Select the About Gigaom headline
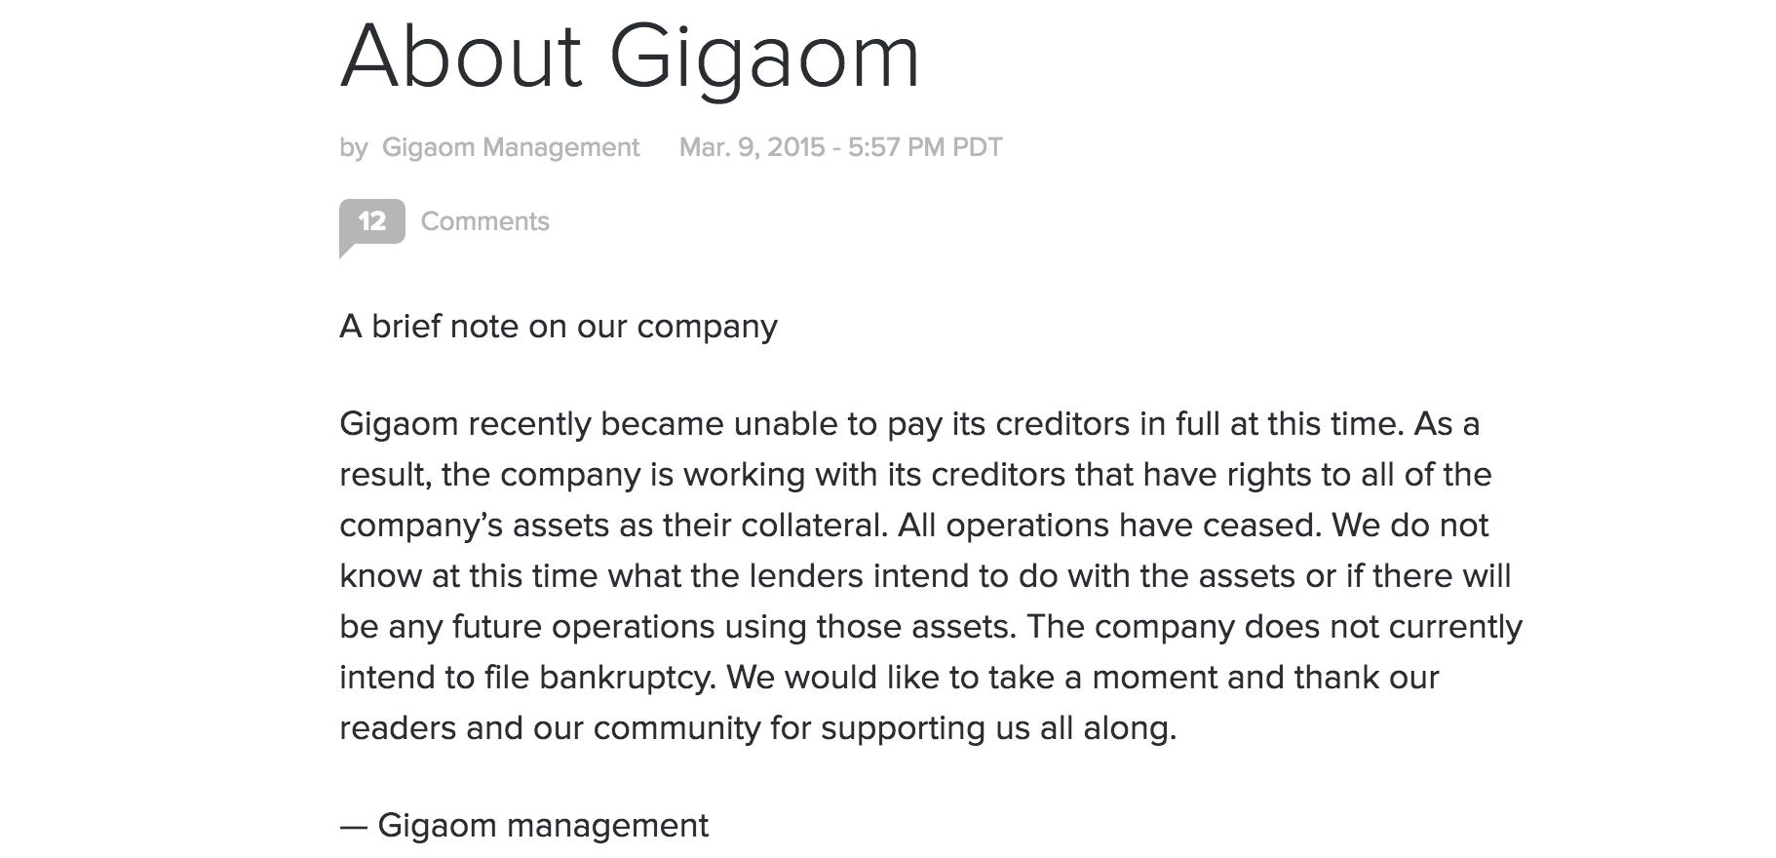 coord(630,57)
